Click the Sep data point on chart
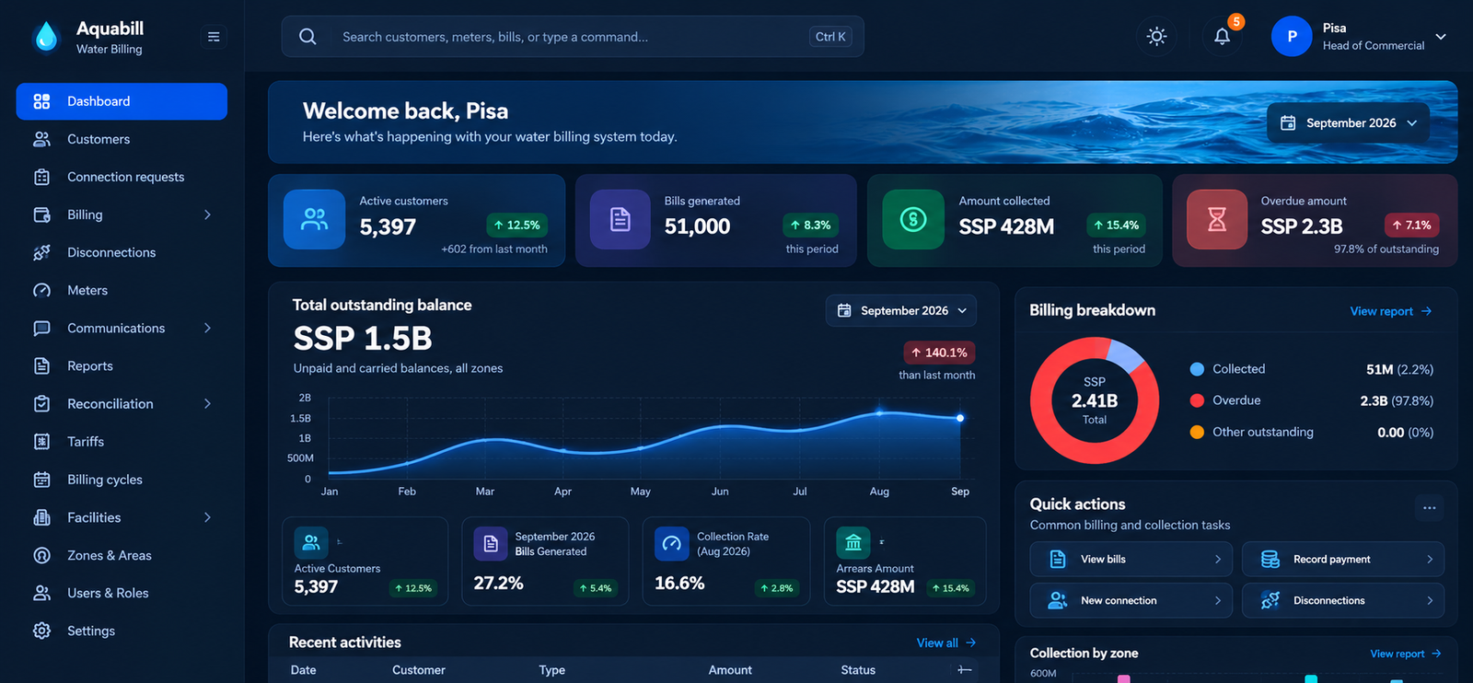The width and height of the screenshot is (1473, 683). click(960, 418)
